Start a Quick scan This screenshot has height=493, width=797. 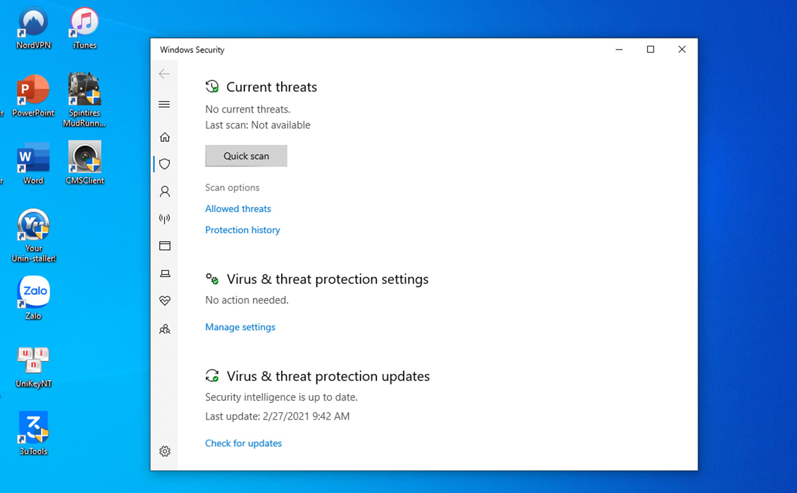tap(246, 156)
